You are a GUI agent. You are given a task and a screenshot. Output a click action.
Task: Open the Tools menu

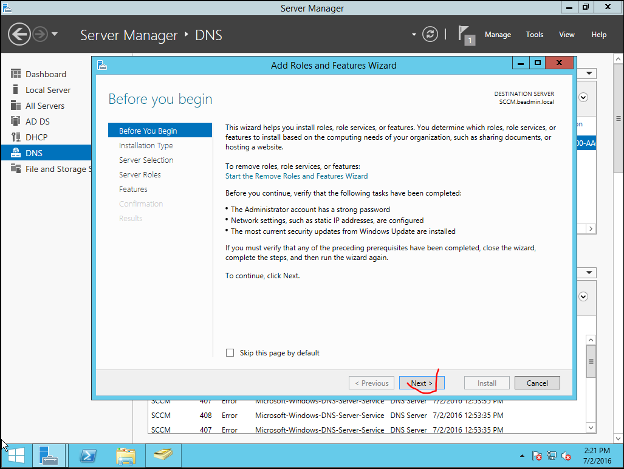coord(535,35)
